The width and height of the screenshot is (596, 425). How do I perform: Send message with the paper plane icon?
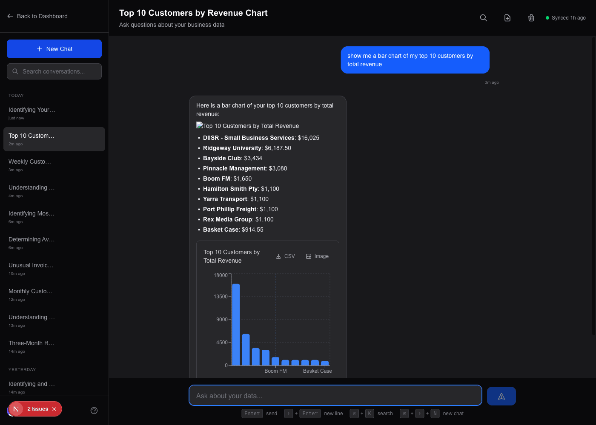(x=501, y=396)
